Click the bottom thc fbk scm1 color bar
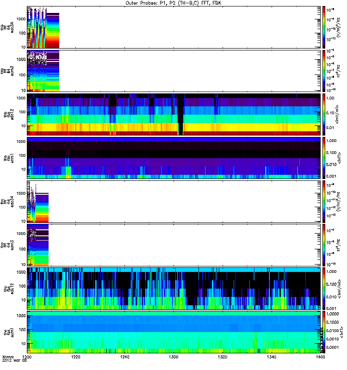 click(324, 332)
